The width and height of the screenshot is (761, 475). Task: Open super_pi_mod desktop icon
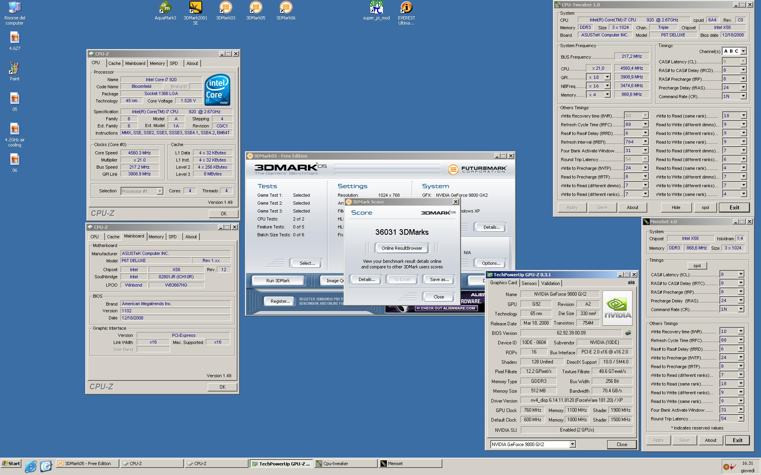(377, 11)
